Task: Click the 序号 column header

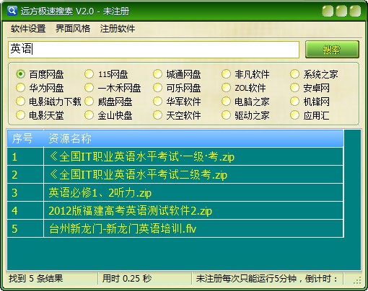Action: pyautogui.click(x=25, y=138)
